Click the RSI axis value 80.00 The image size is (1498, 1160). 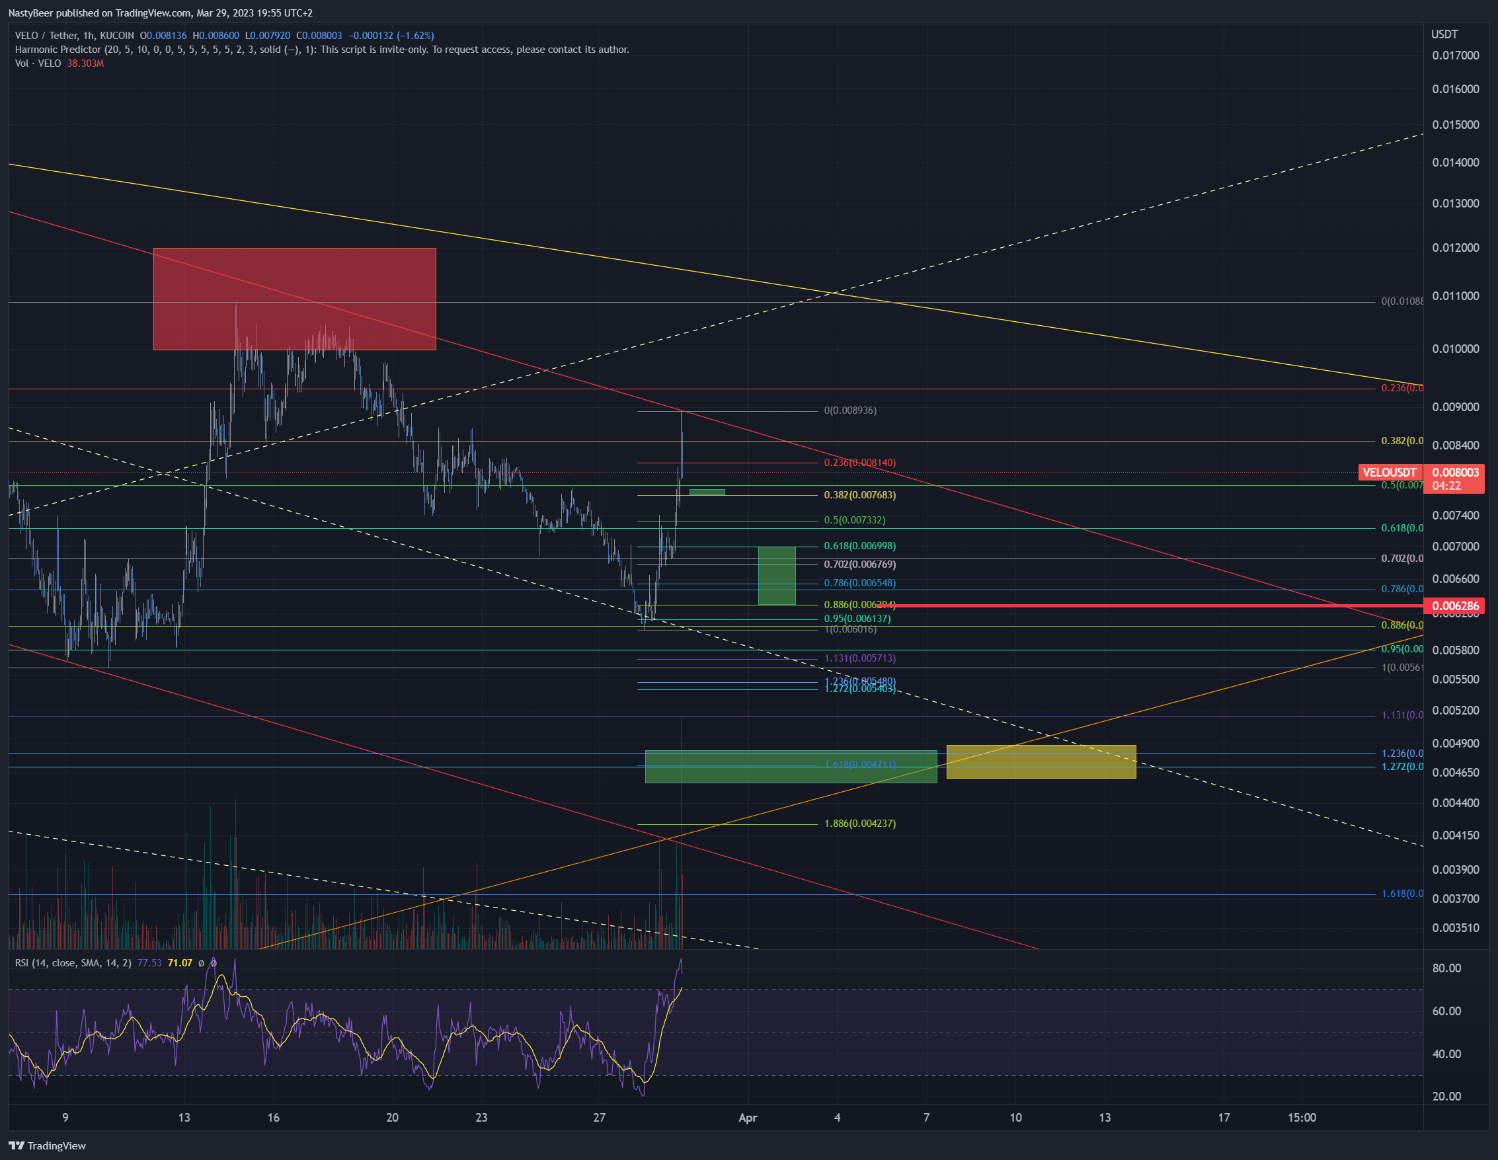(1446, 968)
